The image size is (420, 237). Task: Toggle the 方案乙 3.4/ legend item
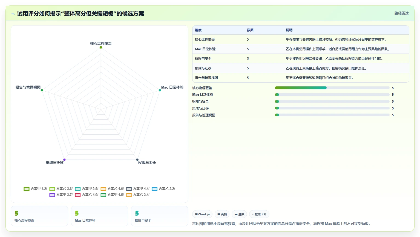[138, 195]
